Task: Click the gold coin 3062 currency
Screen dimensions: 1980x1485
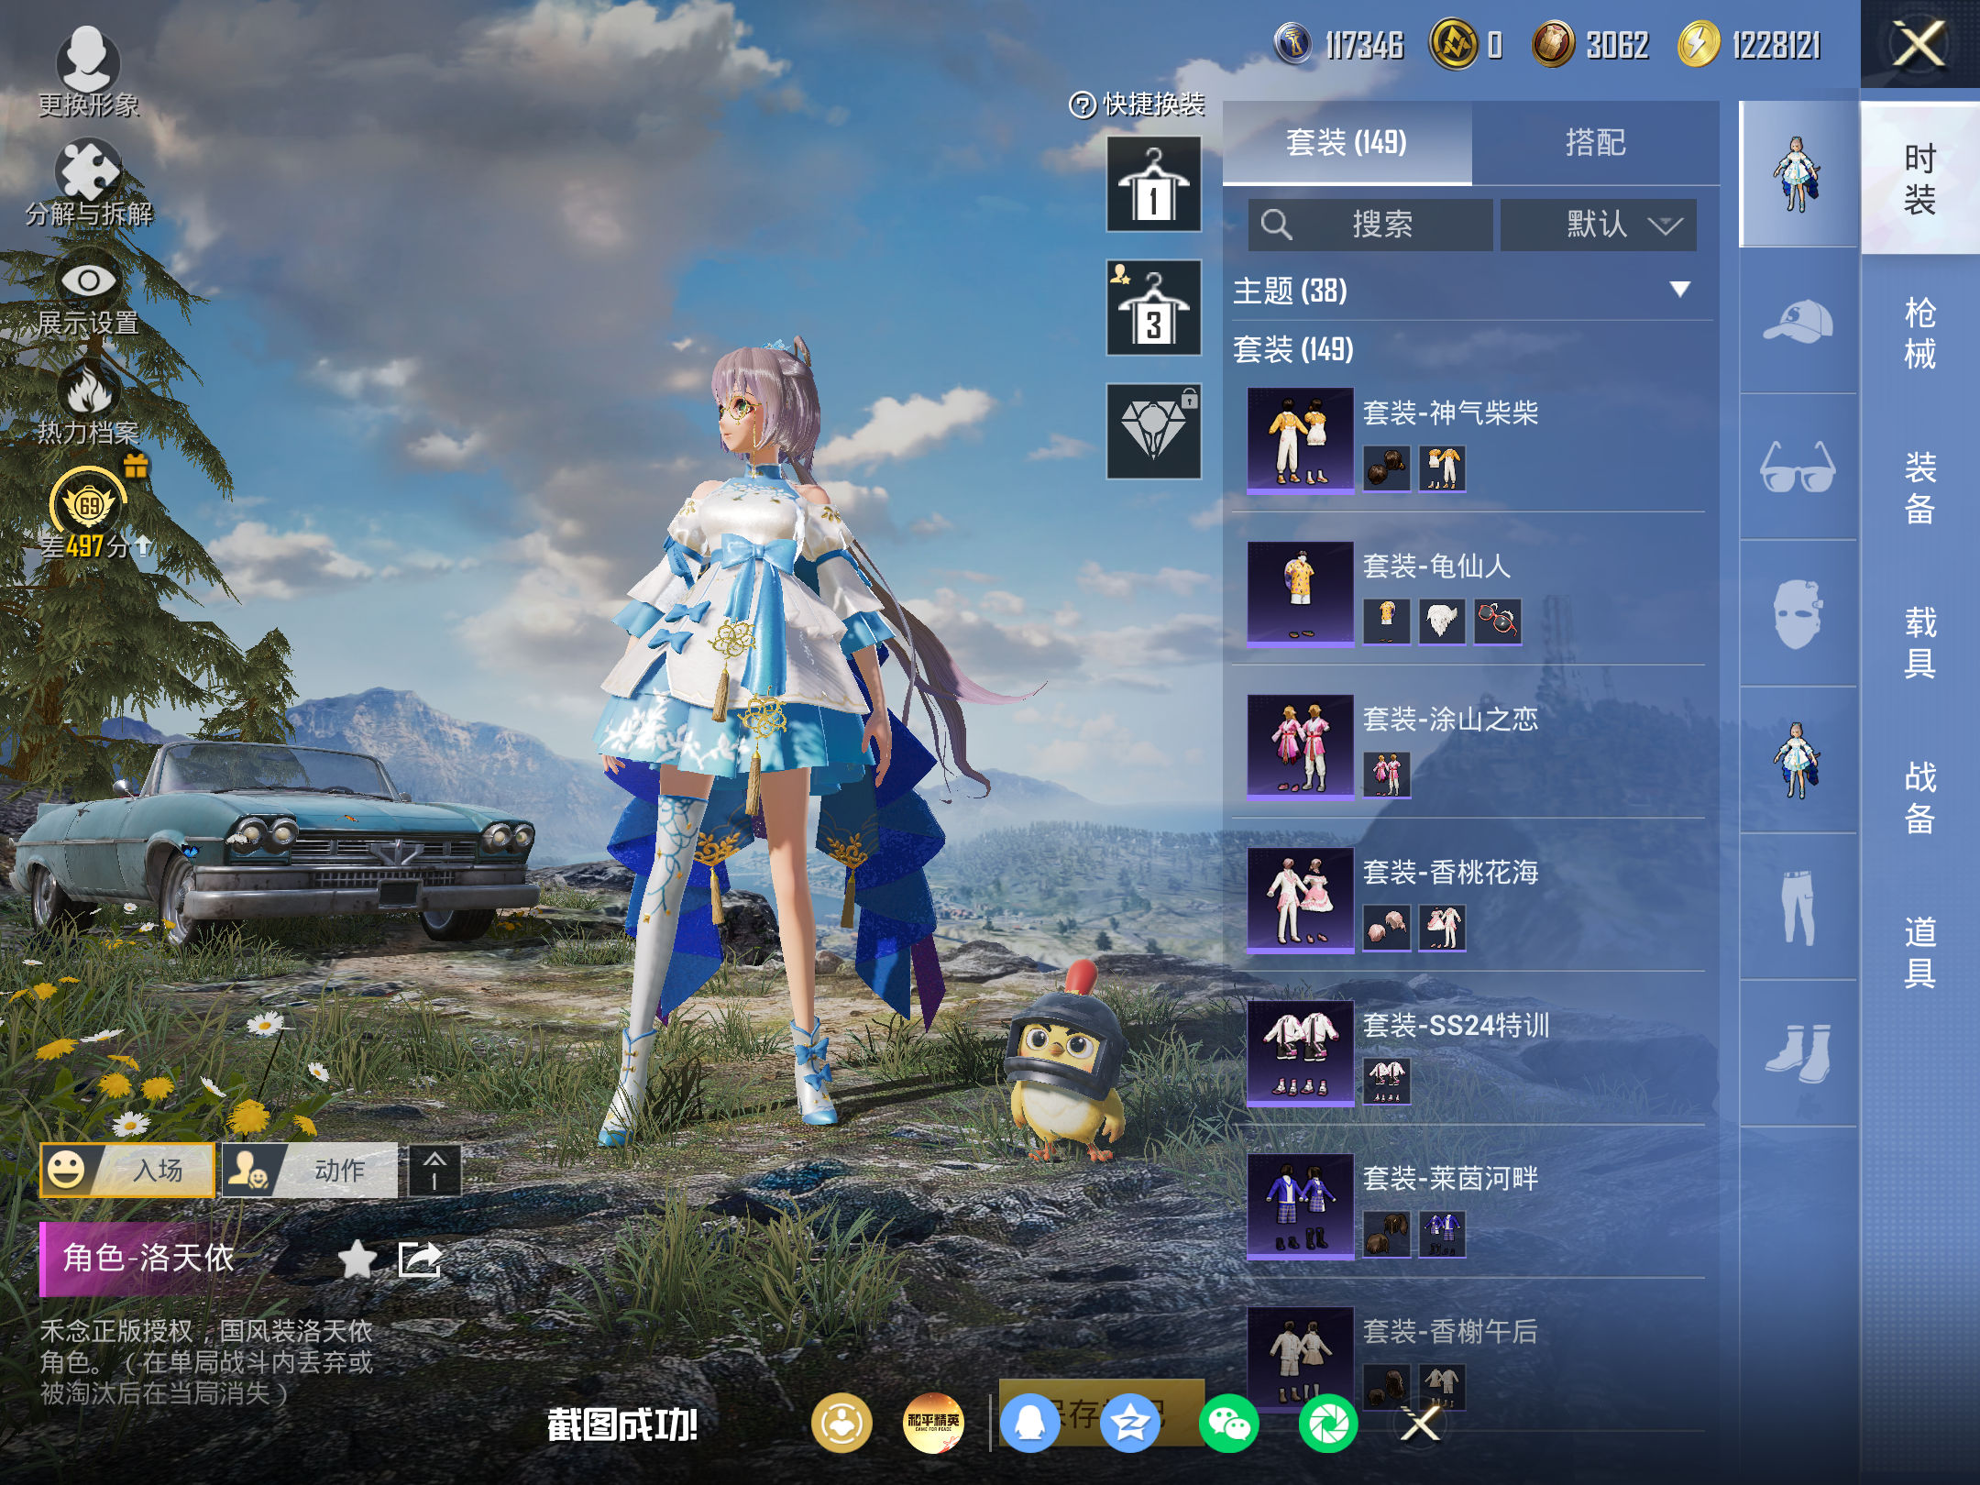Action: (1553, 44)
